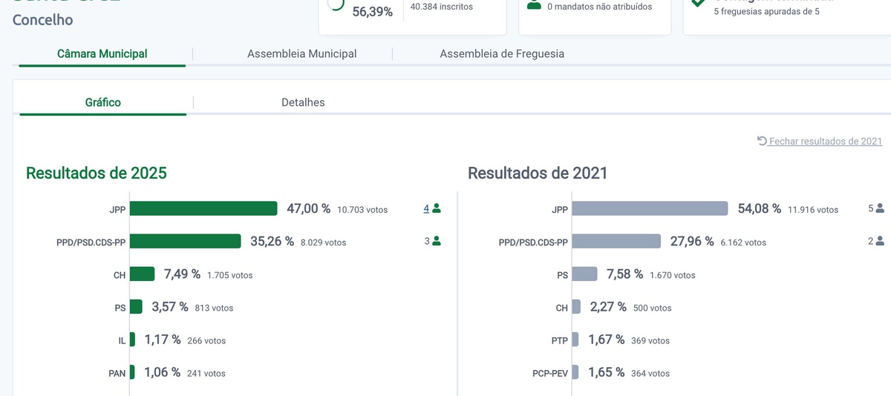Click the green PPD/PSD.CDS-PP 2025 bar
Viewport: 891px width, 396px height.
point(185,241)
